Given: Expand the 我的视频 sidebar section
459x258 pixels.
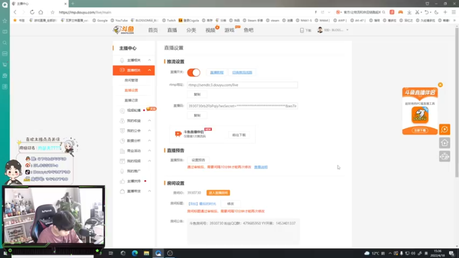Looking at the screenshot, I should coord(149,161).
